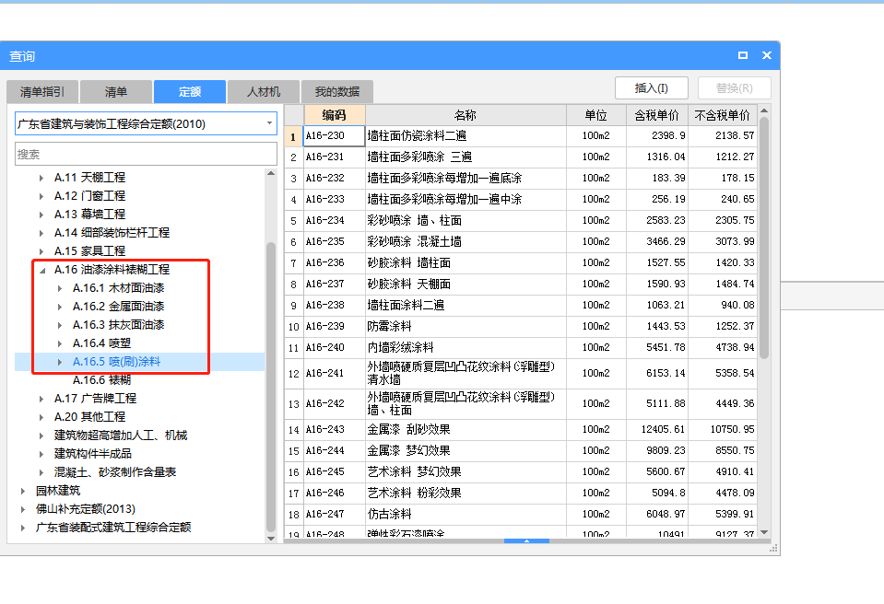The image size is (884, 604).
Task: Click the table vertical scrollbar thumb
Action: click(764, 238)
